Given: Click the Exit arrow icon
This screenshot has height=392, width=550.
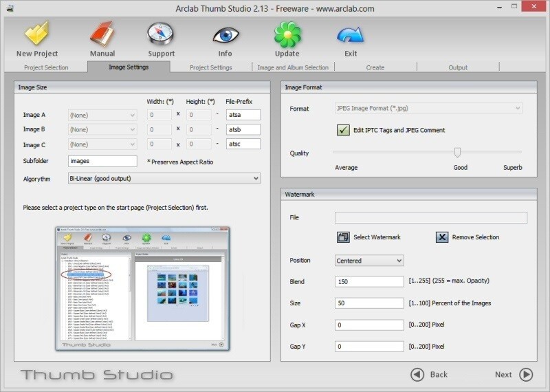Looking at the screenshot, I should tap(351, 34).
